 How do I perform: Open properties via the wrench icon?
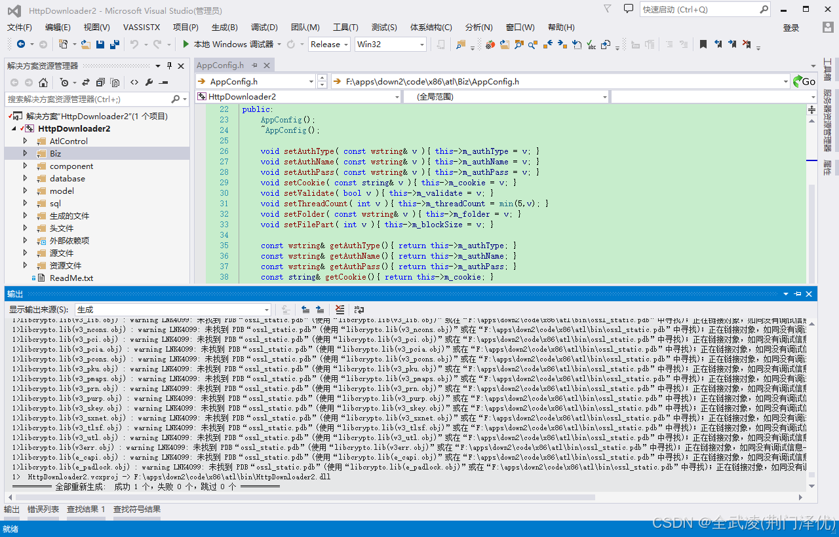[x=149, y=83]
